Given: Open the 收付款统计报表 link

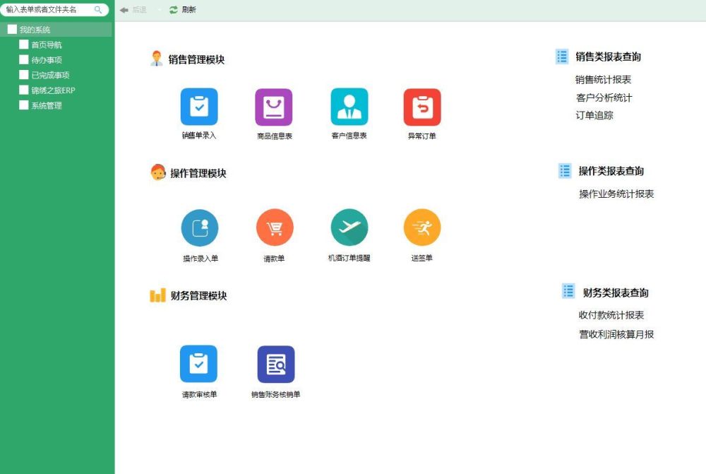Looking at the screenshot, I should click(611, 315).
